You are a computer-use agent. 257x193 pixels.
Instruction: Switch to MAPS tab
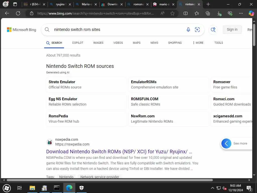point(137,43)
